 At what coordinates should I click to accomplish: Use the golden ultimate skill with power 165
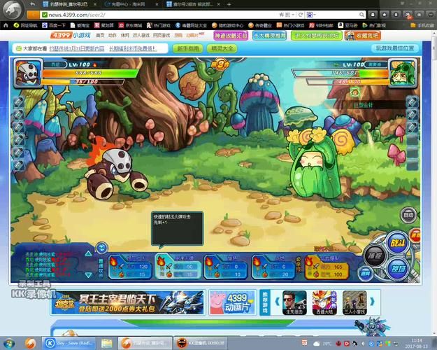coord(327,267)
